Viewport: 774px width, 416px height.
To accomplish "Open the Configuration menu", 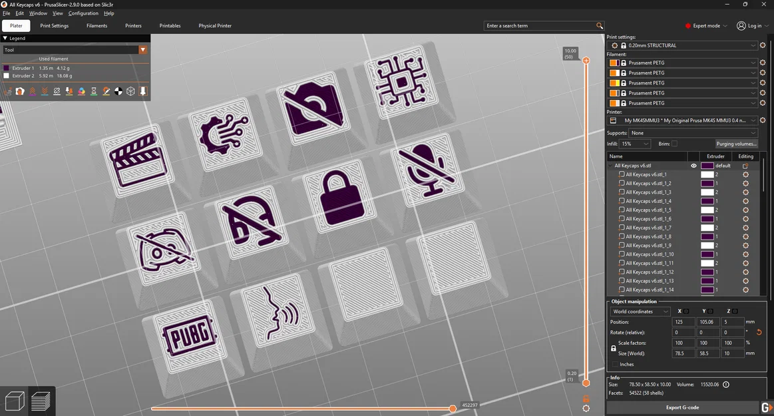I will coord(83,13).
